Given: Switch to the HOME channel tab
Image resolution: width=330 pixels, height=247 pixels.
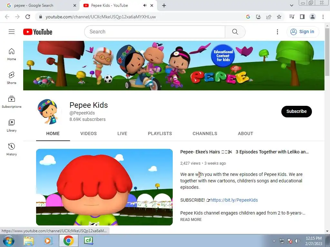Looking at the screenshot, I should point(53,133).
